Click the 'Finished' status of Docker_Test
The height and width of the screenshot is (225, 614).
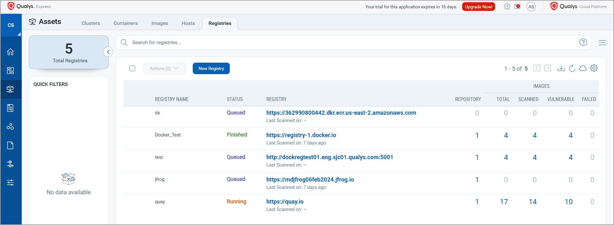point(237,135)
